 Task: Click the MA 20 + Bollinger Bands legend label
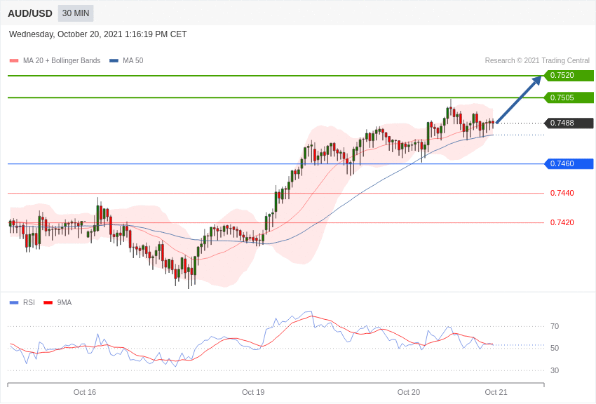(62, 60)
